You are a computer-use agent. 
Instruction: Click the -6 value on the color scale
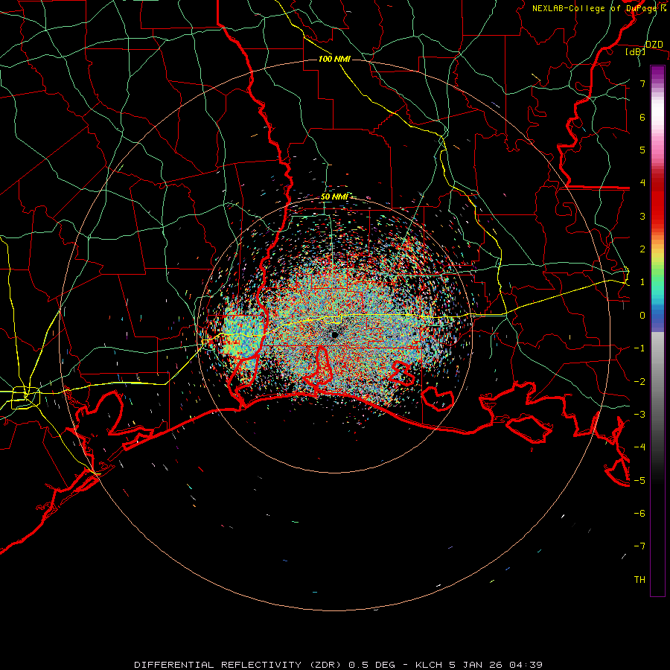tap(639, 513)
